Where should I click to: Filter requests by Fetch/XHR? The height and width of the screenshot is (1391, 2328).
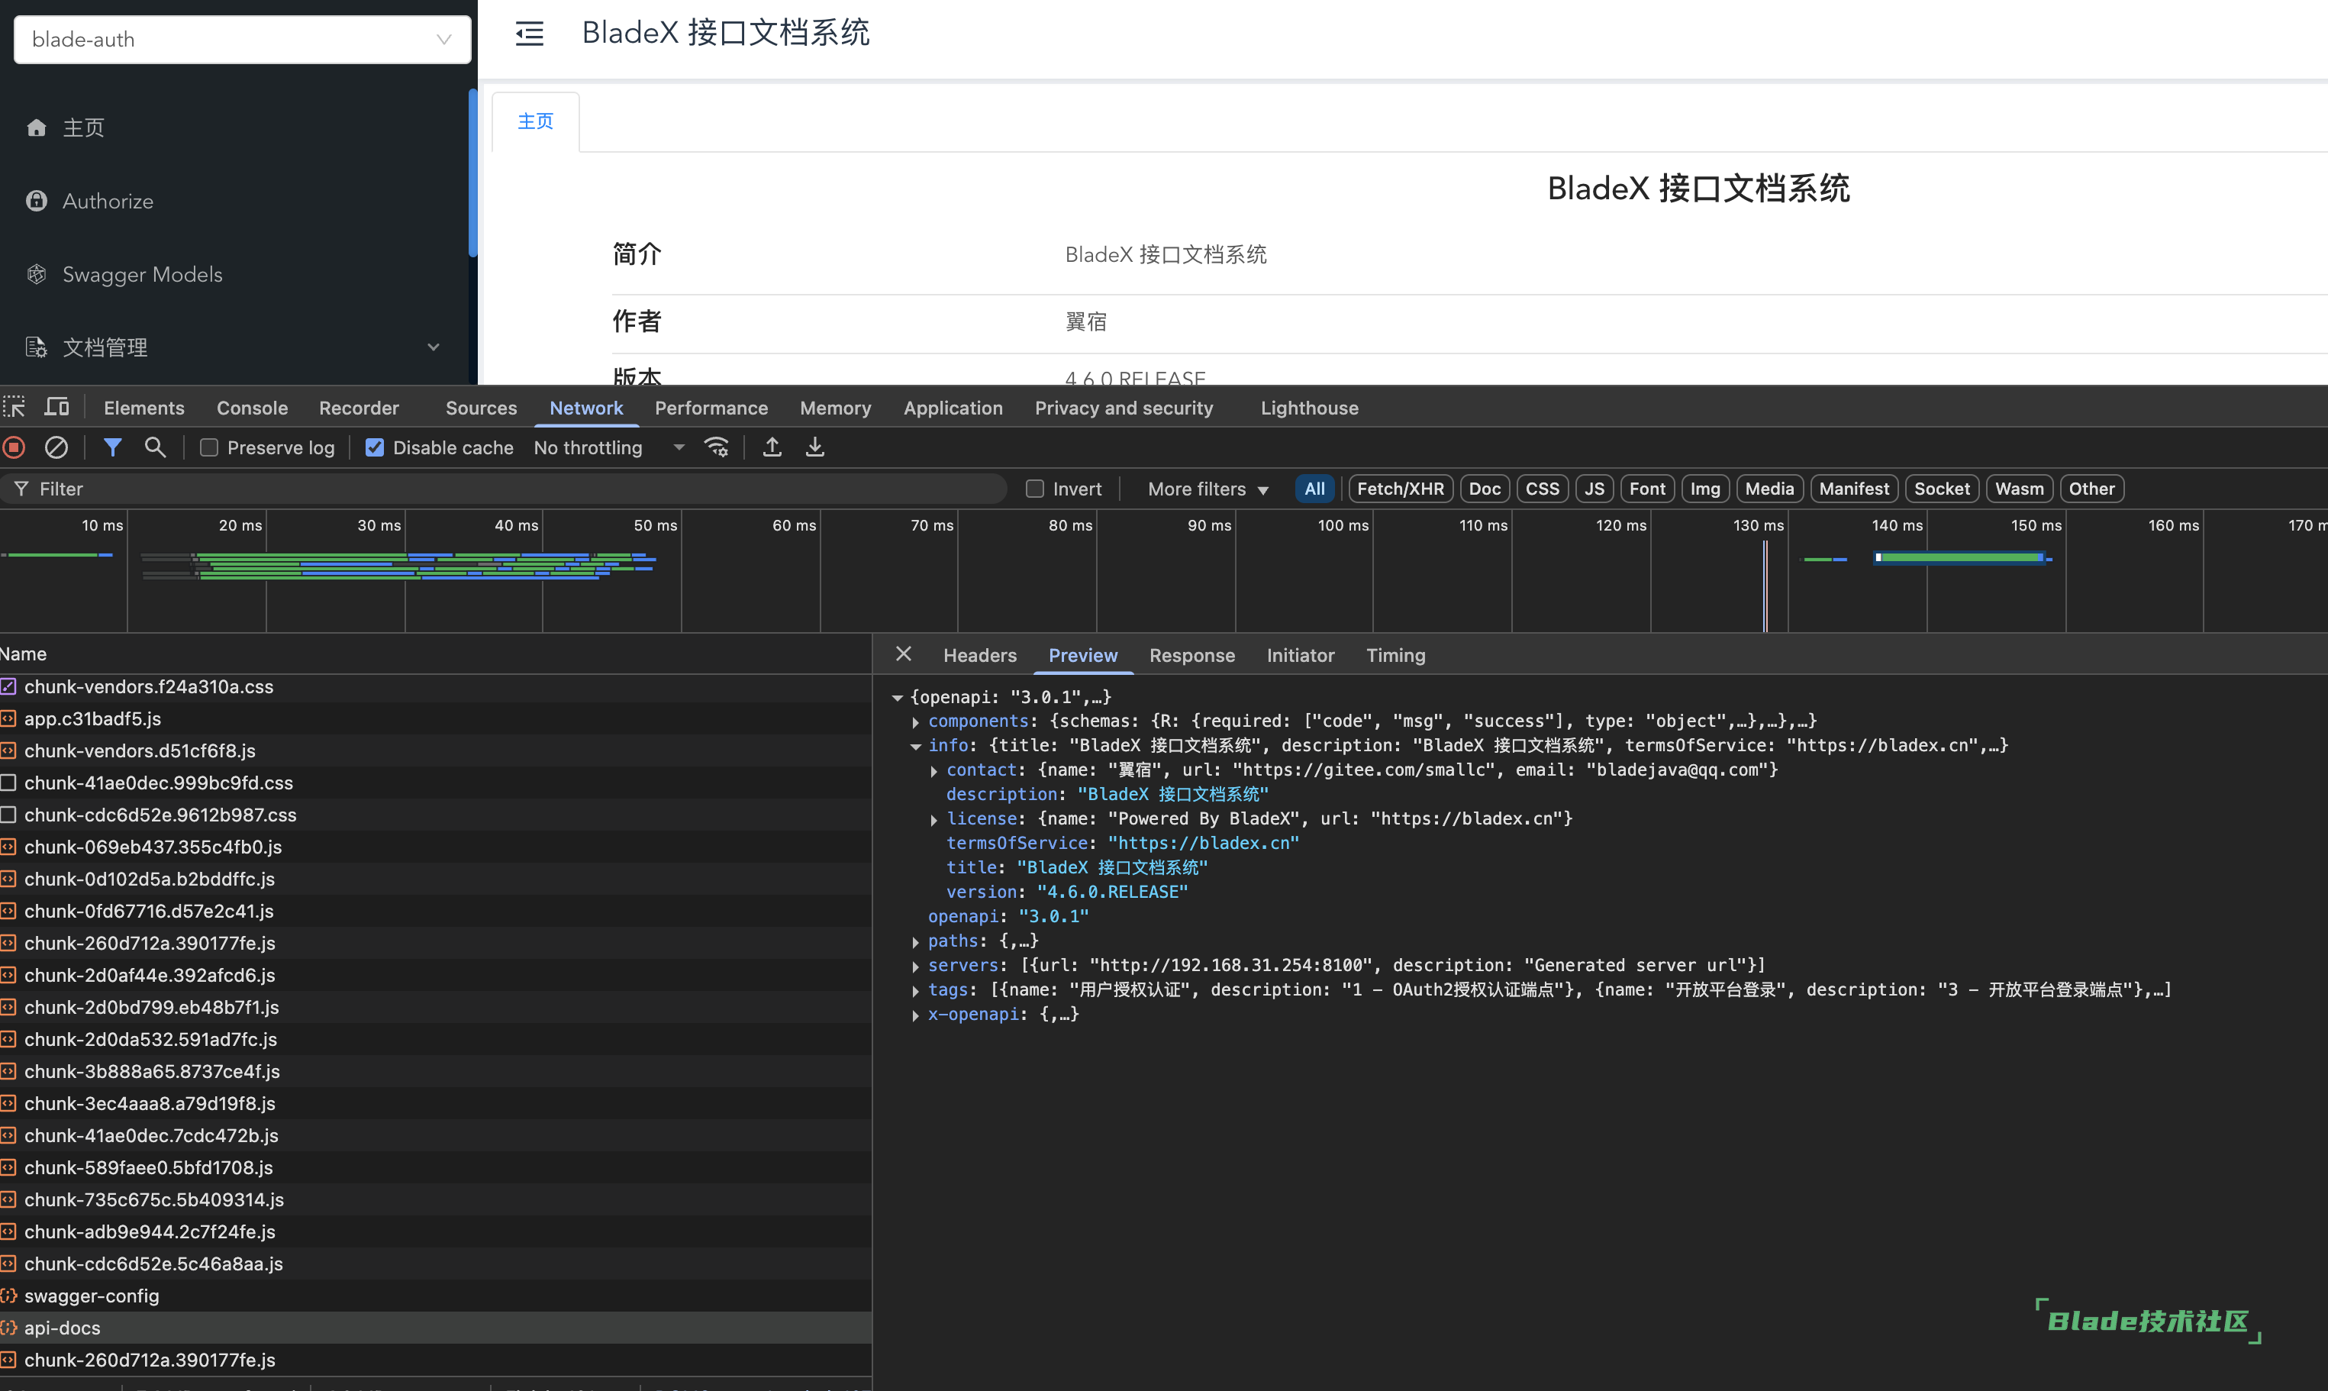1400,489
